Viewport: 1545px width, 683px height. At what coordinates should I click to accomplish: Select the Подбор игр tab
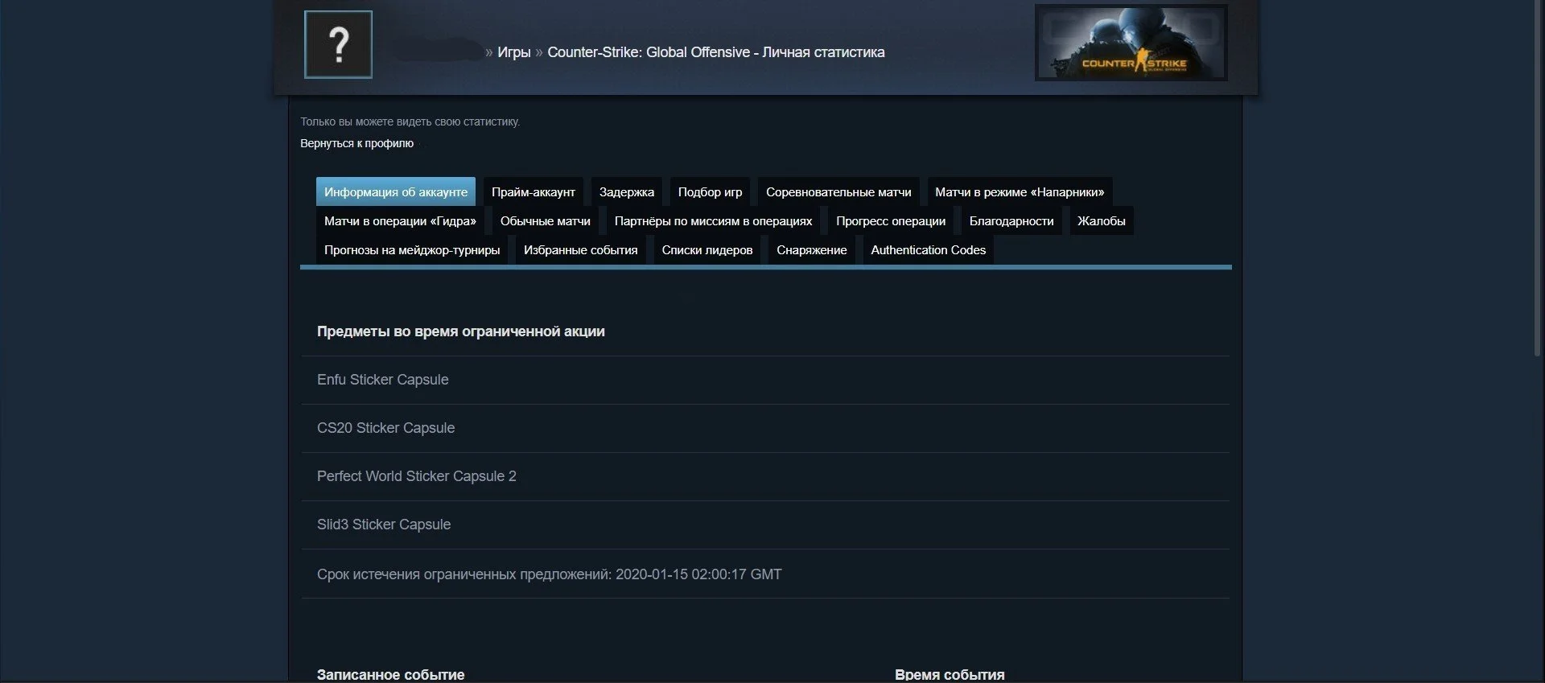(x=710, y=191)
